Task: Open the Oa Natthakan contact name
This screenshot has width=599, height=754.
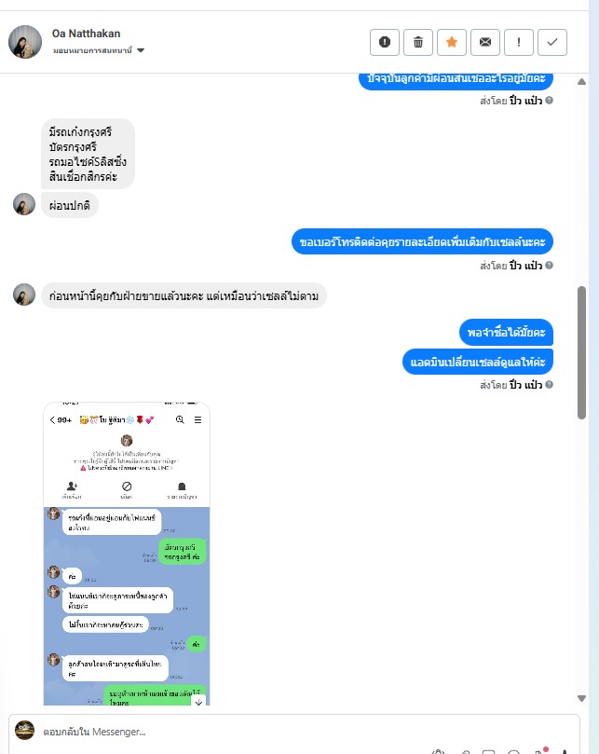Action: (86, 34)
